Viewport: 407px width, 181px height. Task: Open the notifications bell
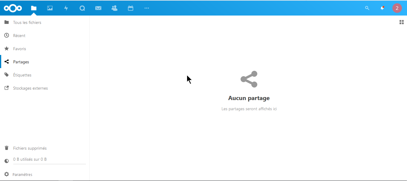[x=382, y=8]
